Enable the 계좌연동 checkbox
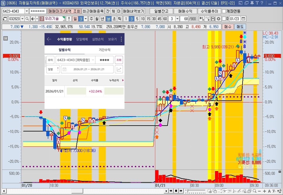The image size is (283, 195). pyautogui.click(x=225, y=12)
